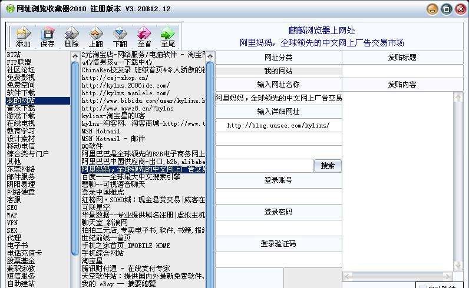Select the 世纪前线—首页 entry
Viewport: 469px width, 288px height.
[x=106, y=238]
